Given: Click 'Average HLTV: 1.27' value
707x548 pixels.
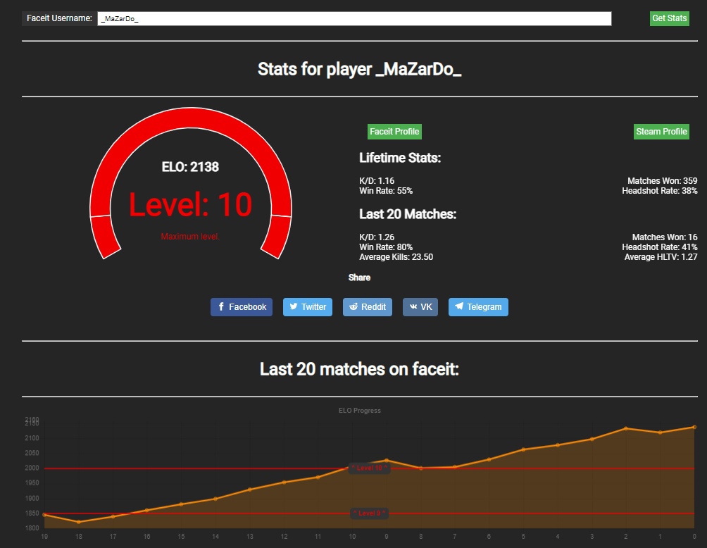Looking at the screenshot, I should click(x=661, y=257).
